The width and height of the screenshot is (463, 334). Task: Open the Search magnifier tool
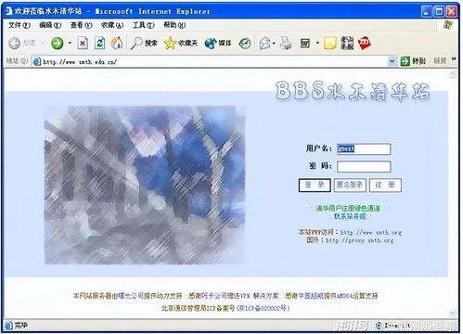[x=144, y=44]
